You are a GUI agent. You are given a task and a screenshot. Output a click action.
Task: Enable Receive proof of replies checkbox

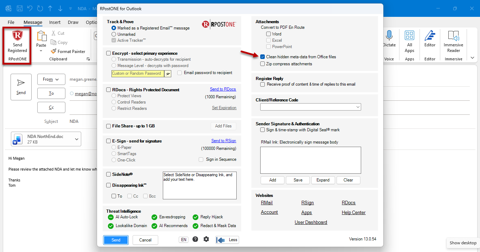click(262, 84)
